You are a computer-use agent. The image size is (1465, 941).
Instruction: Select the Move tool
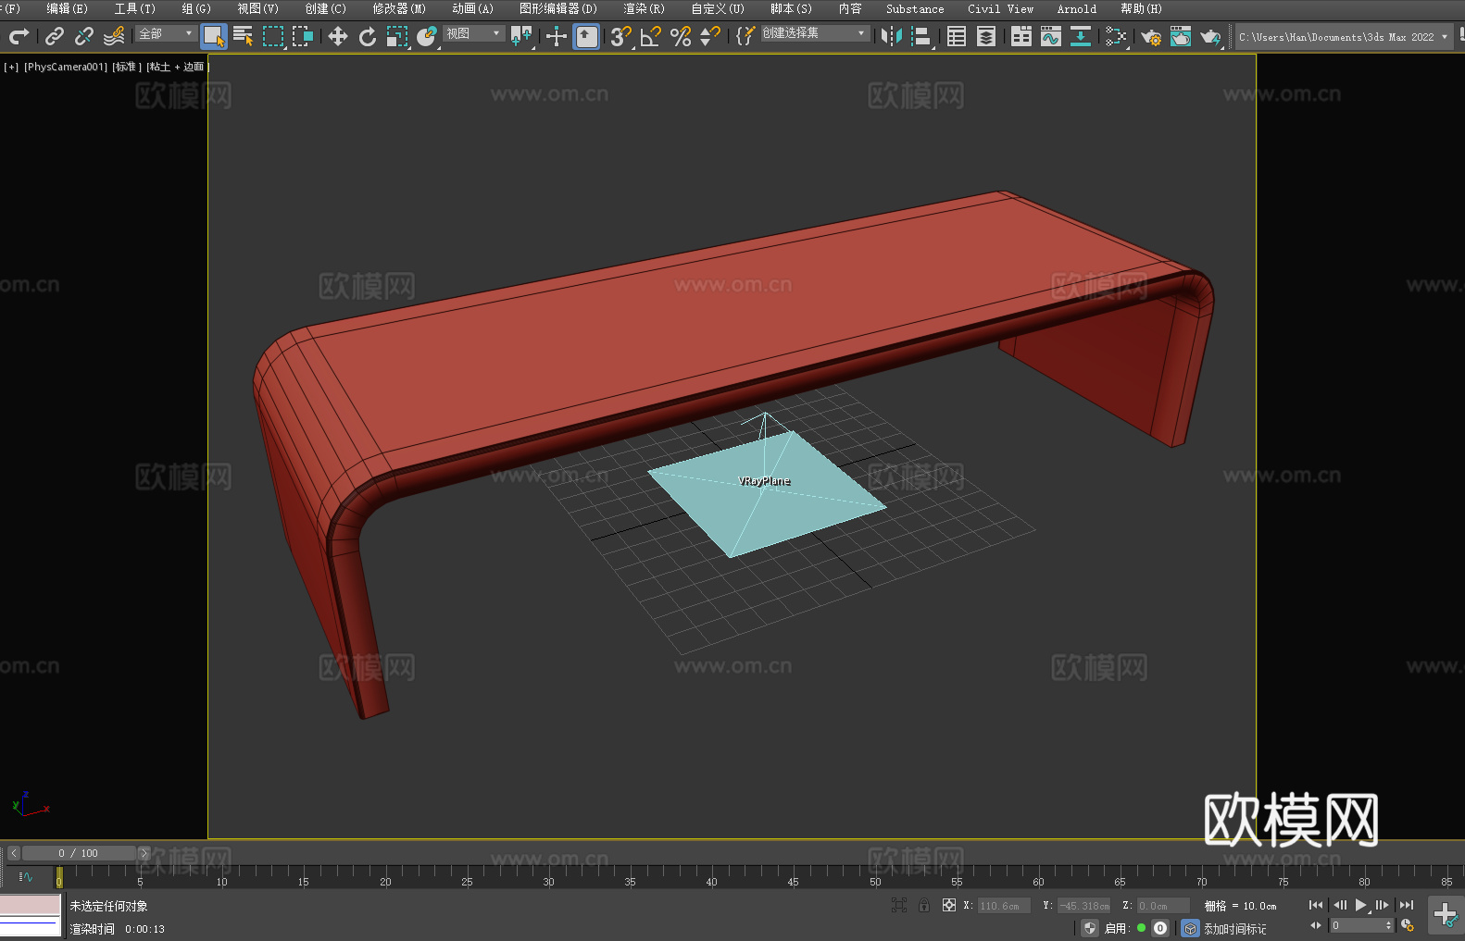[x=338, y=36]
